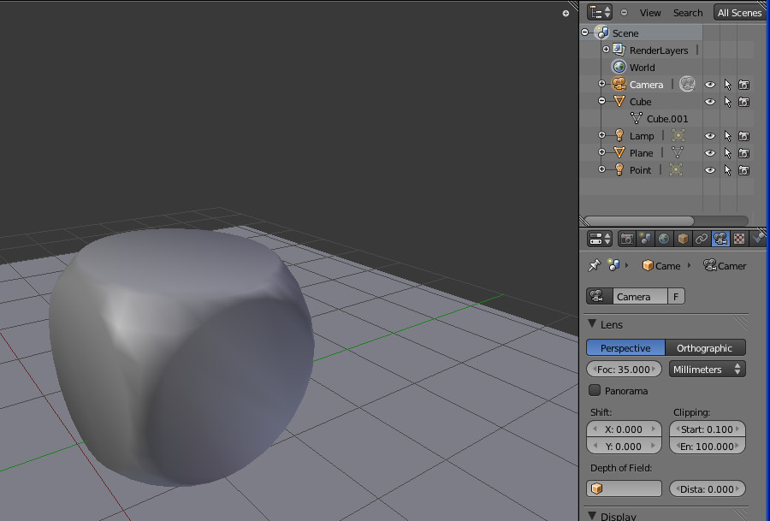This screenshot has height=521, width=770.
Task: Toggle Lamp selectability arrow
Action: [728, 136]
